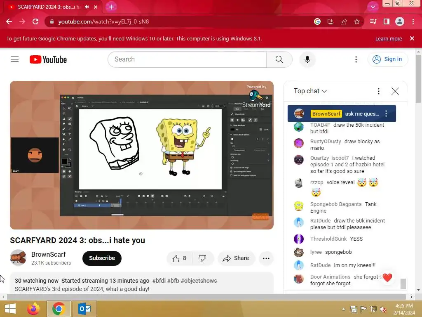Screen dimensions: 422x317
Task: Show hidden system tray icons
Action: (x=343, y=309)
